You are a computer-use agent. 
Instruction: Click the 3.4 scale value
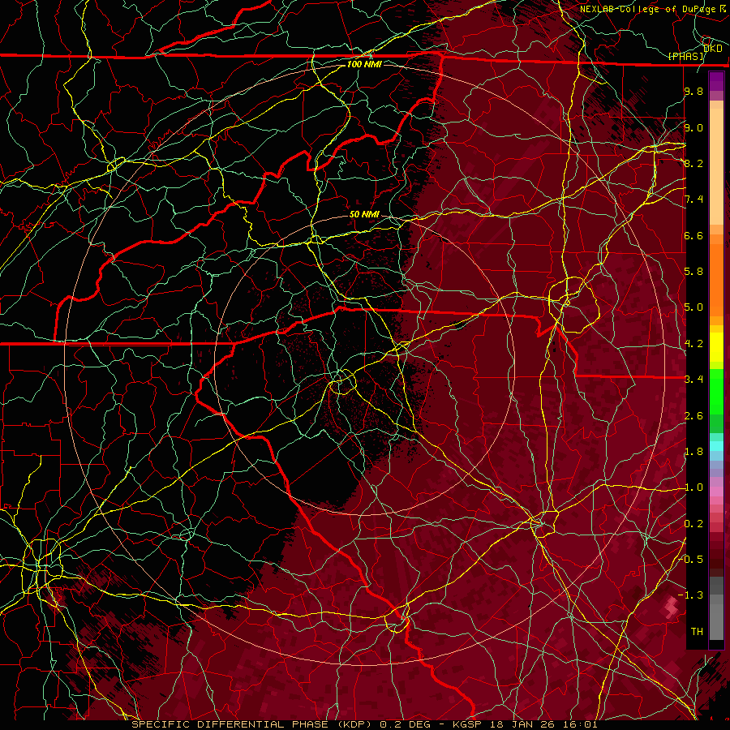[x=693, y=380]
